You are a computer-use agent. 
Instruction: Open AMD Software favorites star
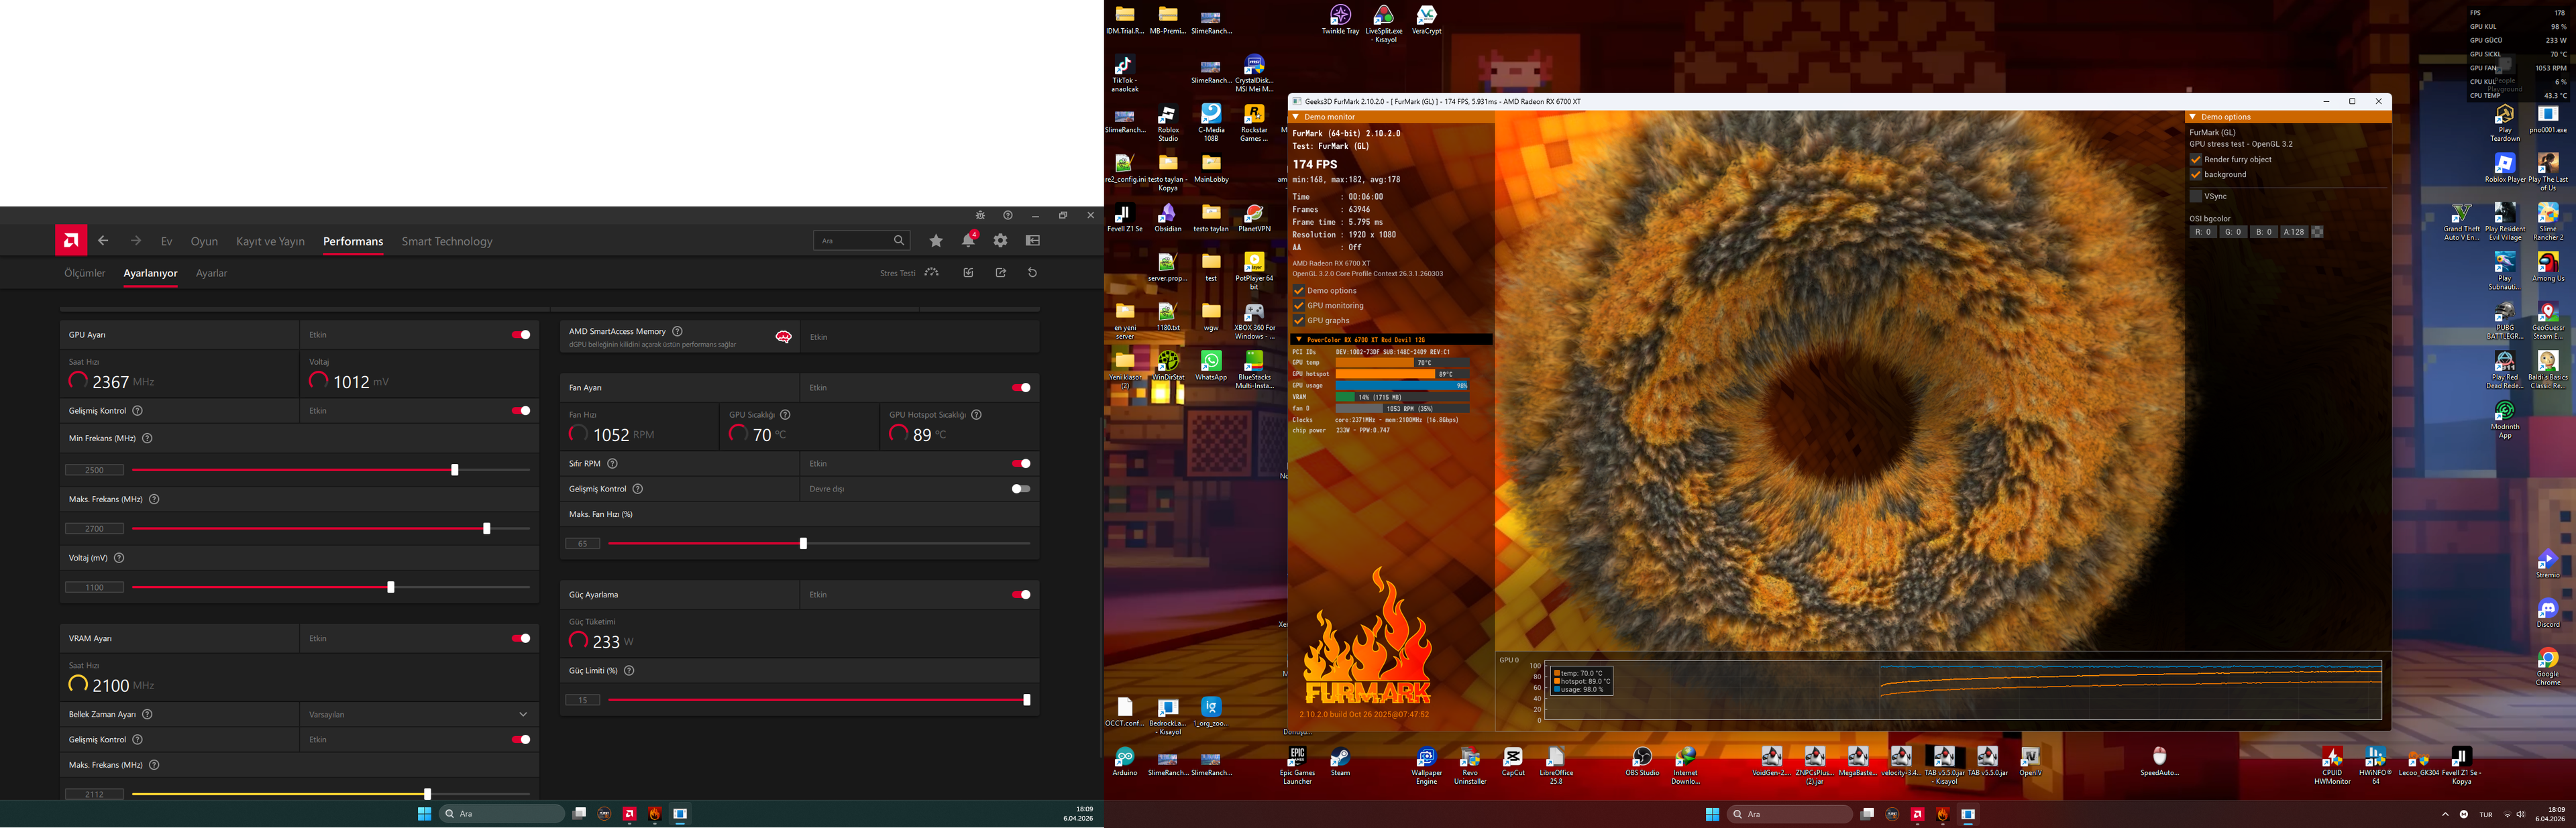[936, 240]
